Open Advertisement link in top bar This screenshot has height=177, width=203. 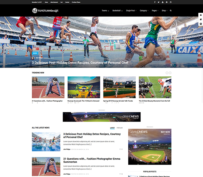(x=54, y=2)
